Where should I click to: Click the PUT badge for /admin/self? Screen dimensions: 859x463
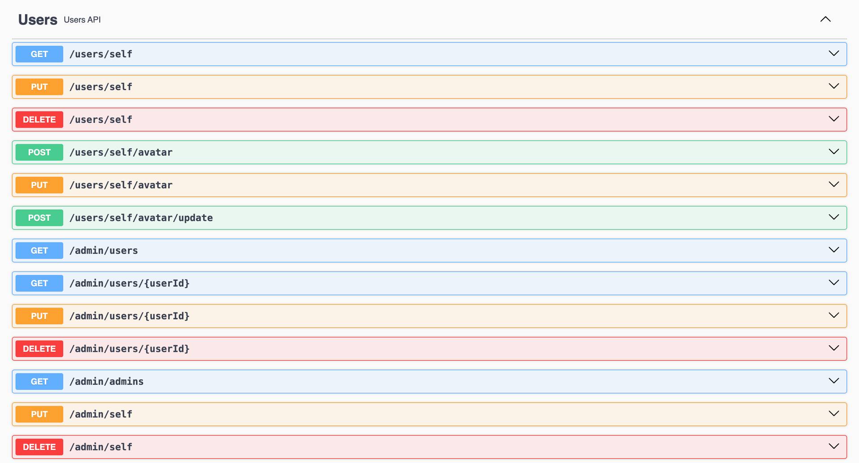point(39,414)
